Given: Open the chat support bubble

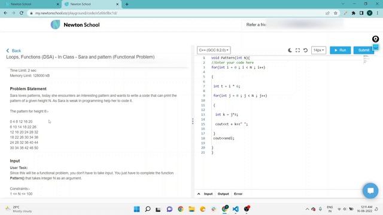Looking at the screenshot, I should [370, 191].
